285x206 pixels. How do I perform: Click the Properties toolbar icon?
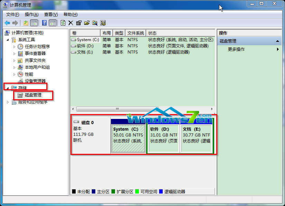79,23
